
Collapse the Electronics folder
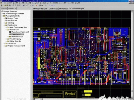point(4,25)
